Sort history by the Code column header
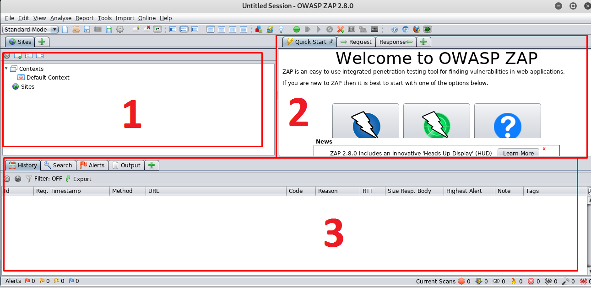This screenshot has width=591, height=288. [x=301, y=191]
